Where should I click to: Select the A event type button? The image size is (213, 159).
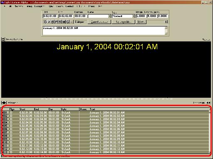tap(49, 22)
